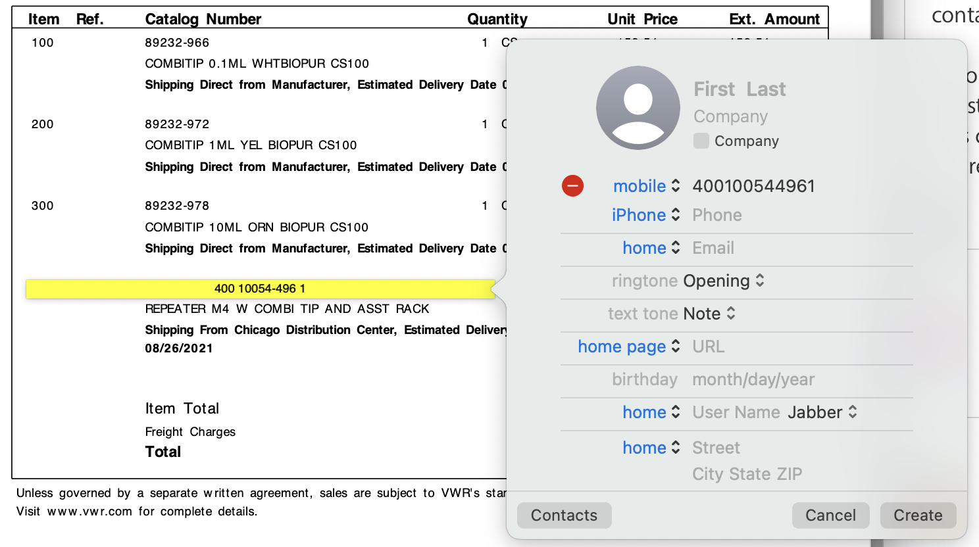Open the mobile label dropdown
The image size is (979, 547).
click(647, 186)
